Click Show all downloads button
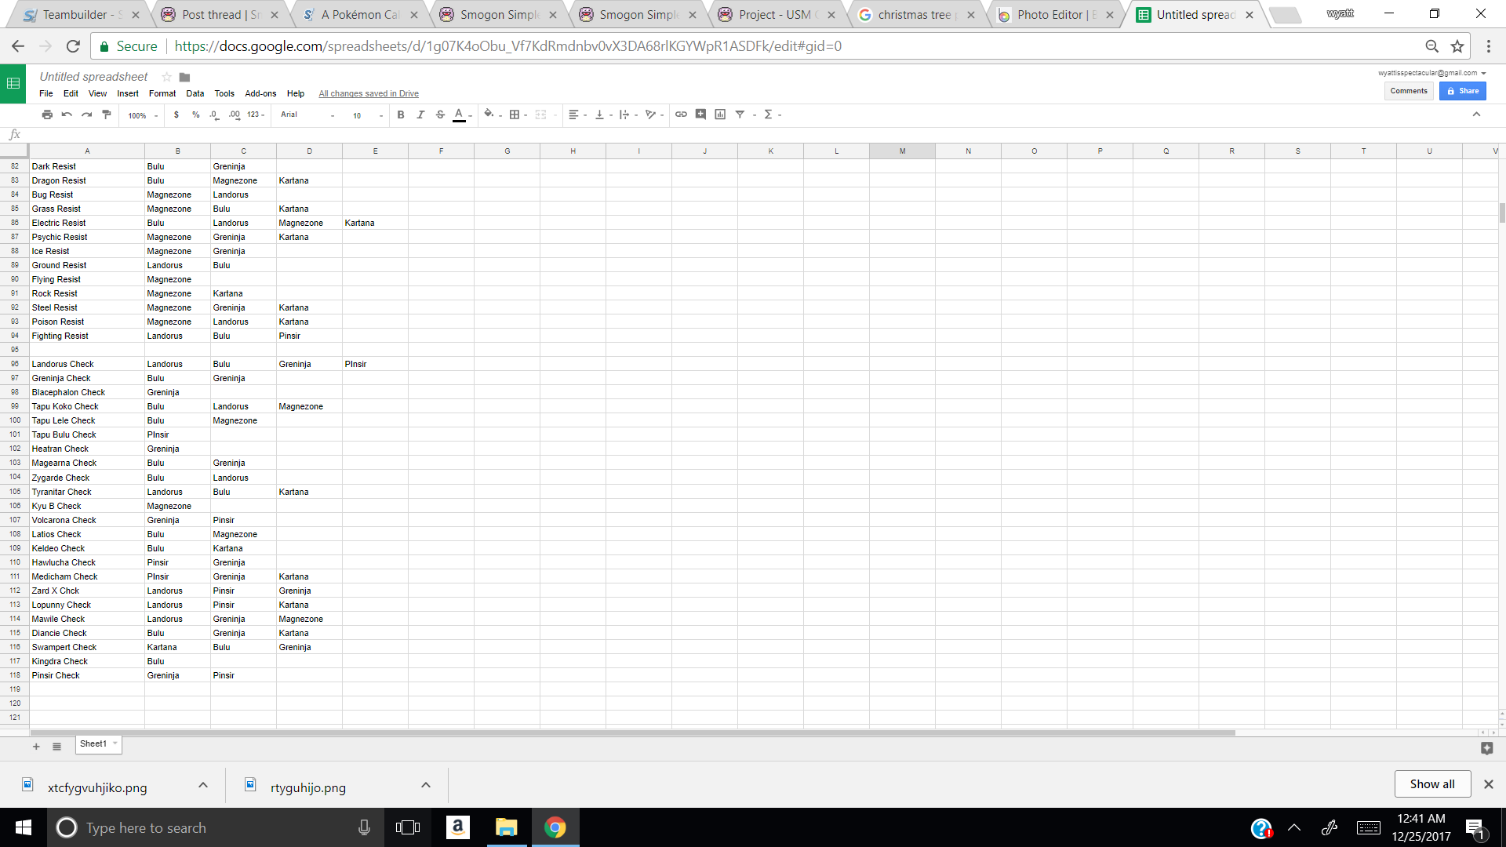This screenshot has height=847, width=1506. [x=1432, y=784]
